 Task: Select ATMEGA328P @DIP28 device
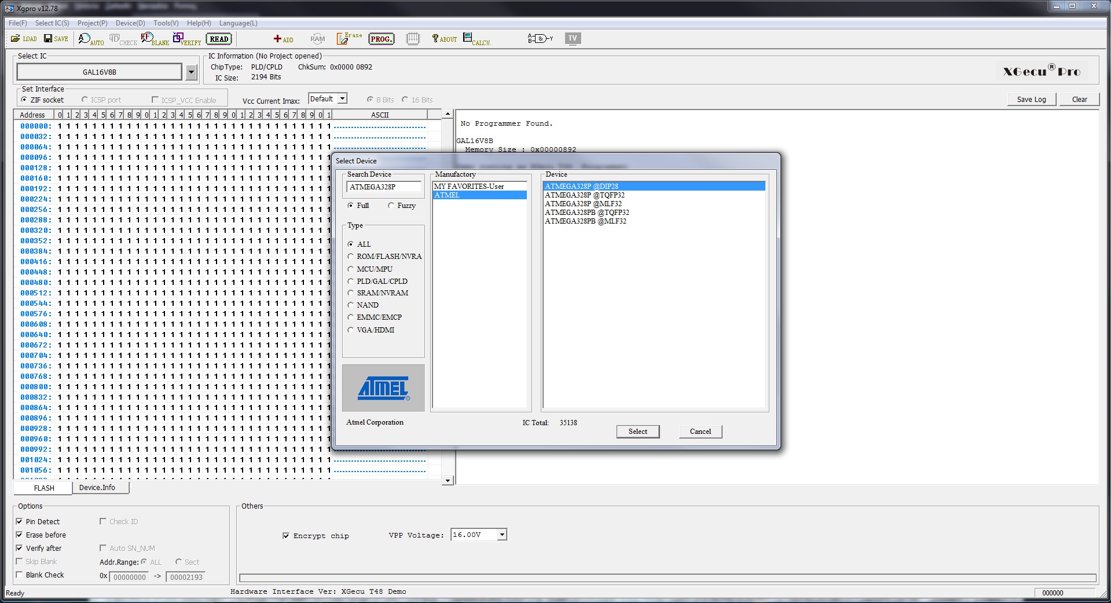click(654, 187)
